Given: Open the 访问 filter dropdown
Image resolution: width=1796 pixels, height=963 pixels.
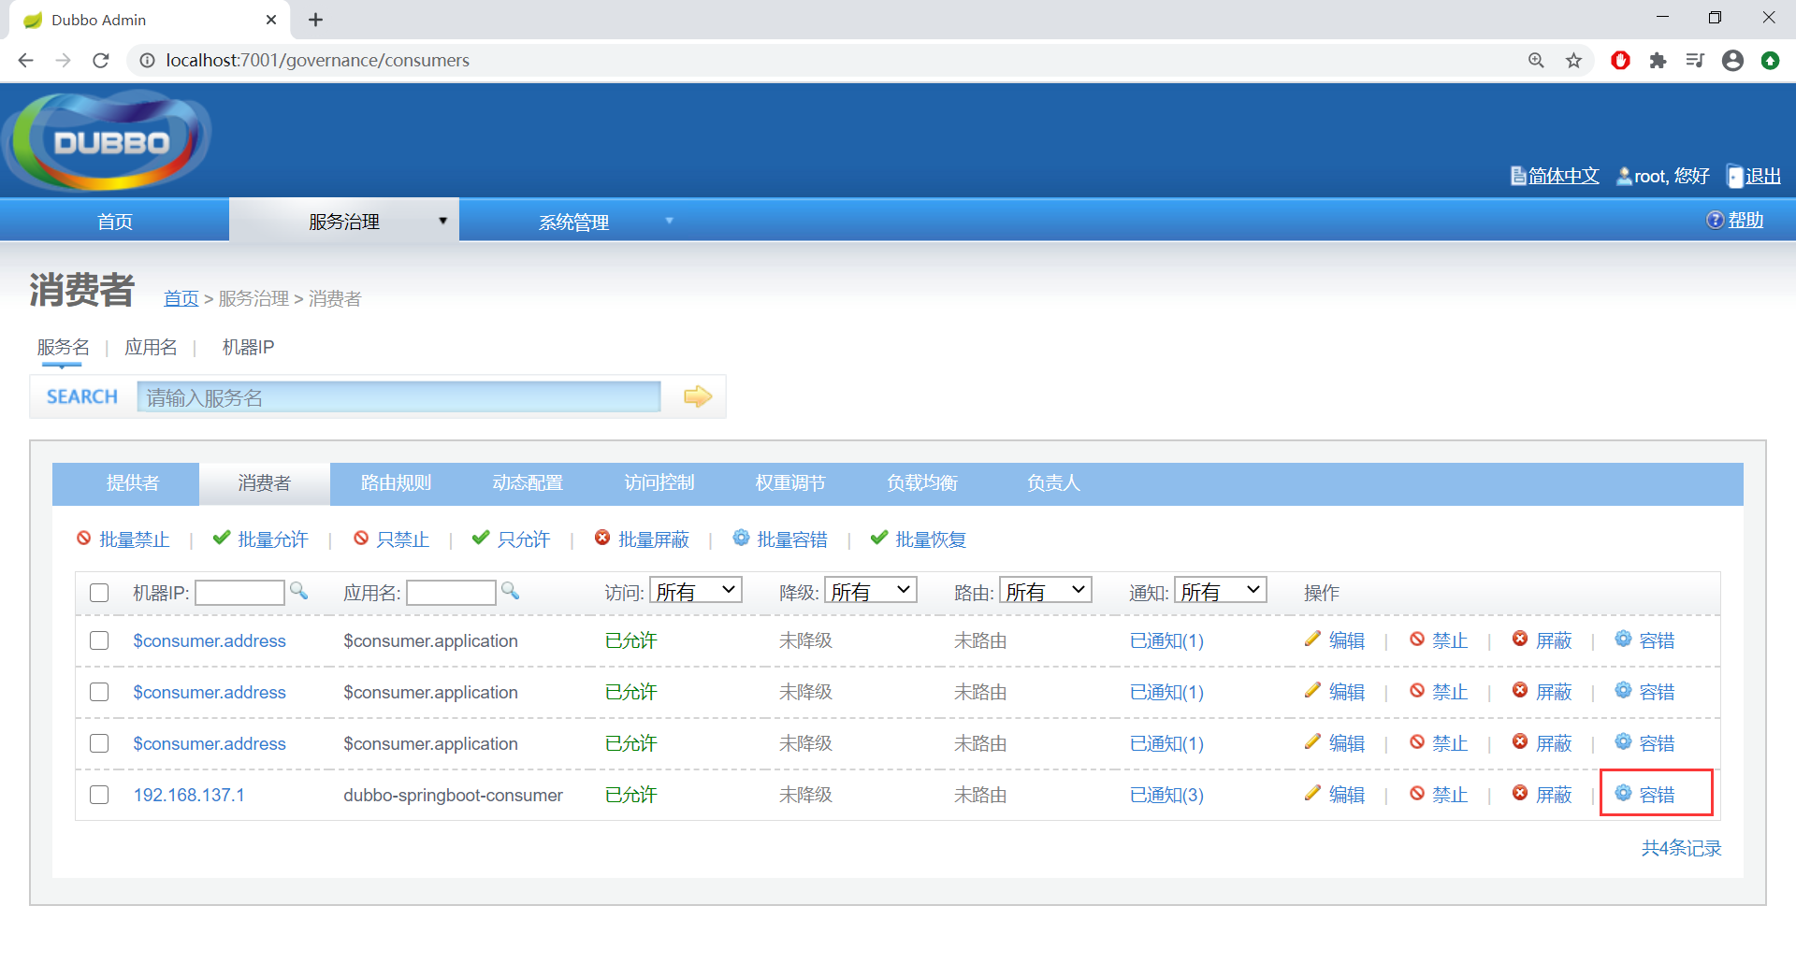Looking at the screenshot, I should (696, 591).
